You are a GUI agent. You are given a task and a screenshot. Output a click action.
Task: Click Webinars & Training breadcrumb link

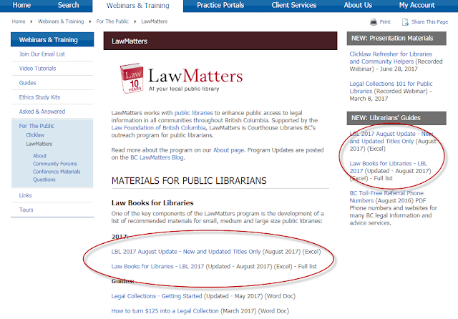click(x=61, y=21)
